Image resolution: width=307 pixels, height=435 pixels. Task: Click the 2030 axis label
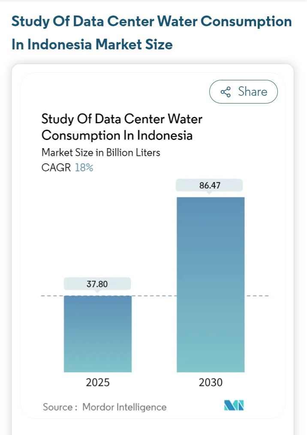(211, 382)
